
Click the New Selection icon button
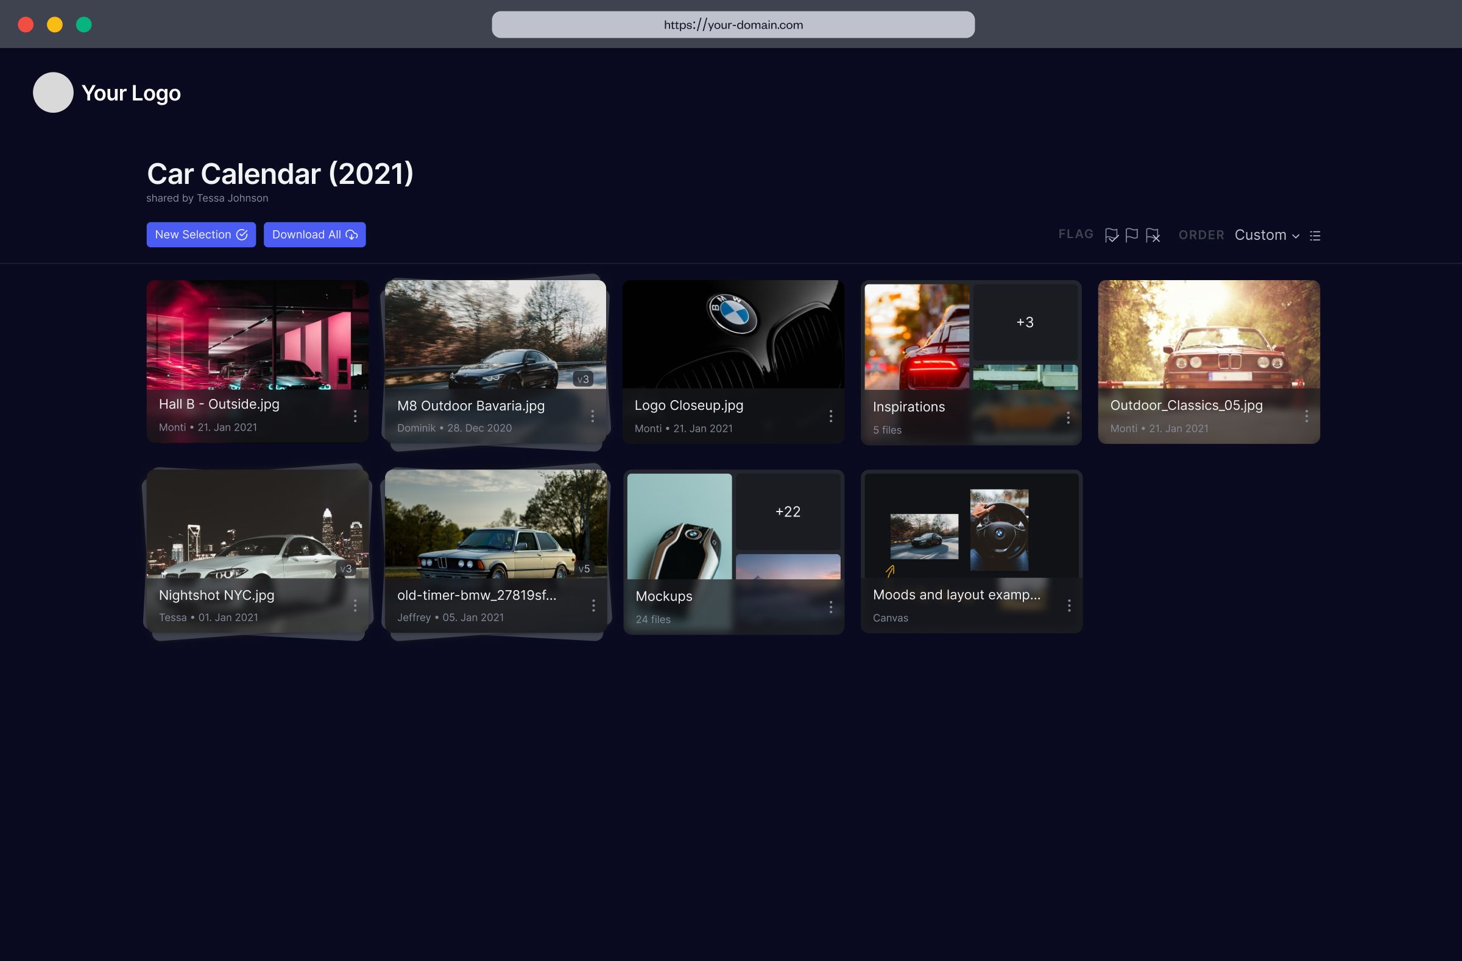pyautogui.click(x=241, y=235)
